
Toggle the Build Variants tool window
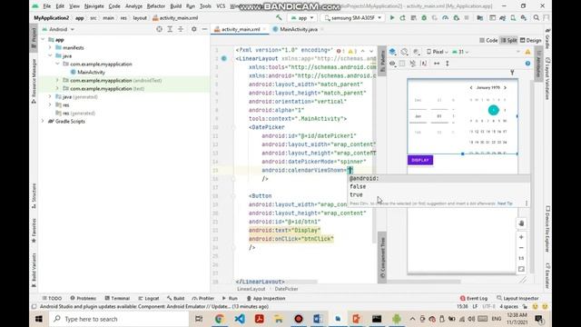(x=34, y=270)
